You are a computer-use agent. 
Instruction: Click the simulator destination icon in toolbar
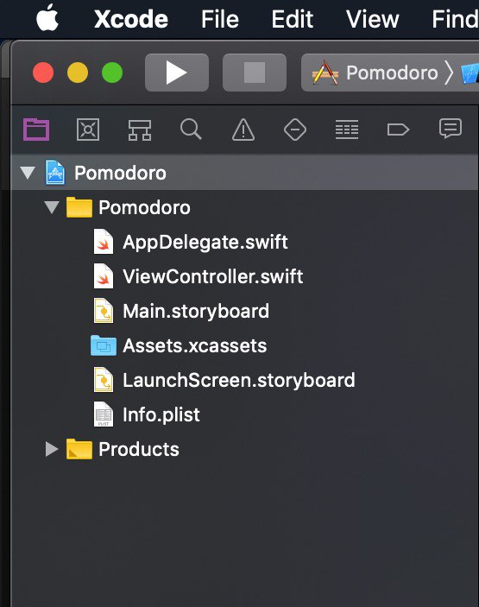[x=470, y=73]
